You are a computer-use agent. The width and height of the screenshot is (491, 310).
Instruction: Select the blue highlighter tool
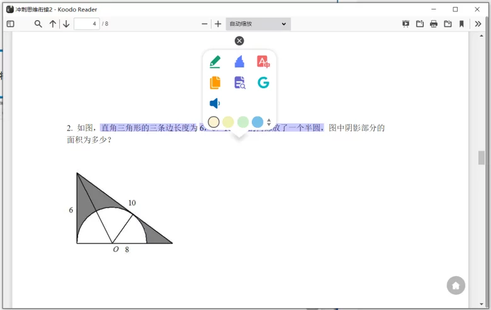tap(239, 62)
